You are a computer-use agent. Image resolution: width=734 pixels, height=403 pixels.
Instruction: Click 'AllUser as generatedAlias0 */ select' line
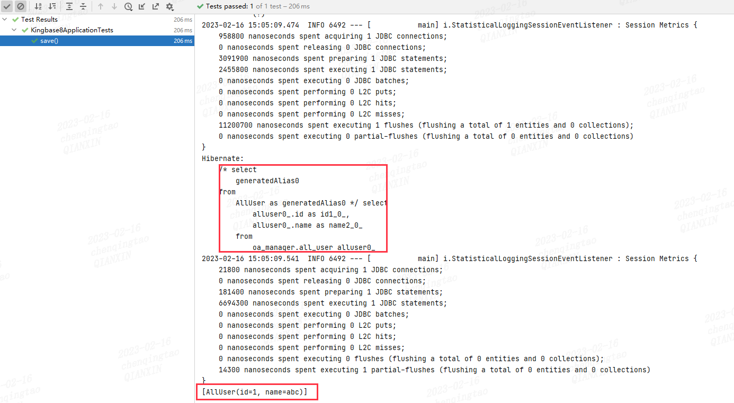pyautogui.click(x=312, y=203)
